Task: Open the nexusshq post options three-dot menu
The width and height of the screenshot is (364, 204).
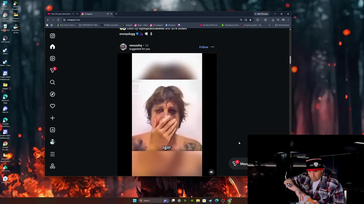Action: pyautogui.click(x=212, y=47)
